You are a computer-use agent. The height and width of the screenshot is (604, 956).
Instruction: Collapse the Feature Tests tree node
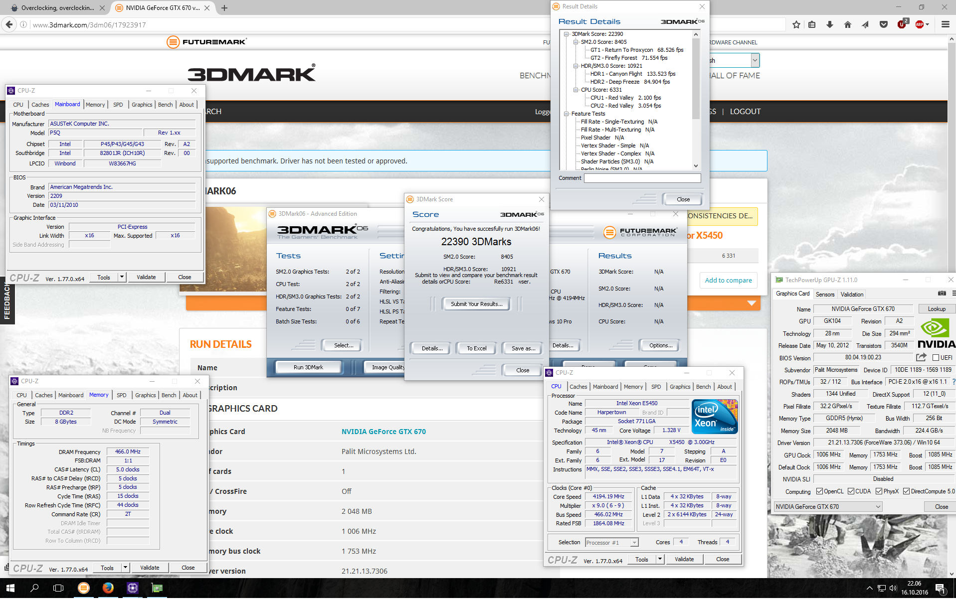[567, 114]
